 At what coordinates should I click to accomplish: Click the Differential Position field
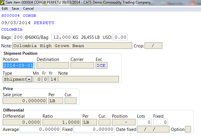click(x=124, y=122)
